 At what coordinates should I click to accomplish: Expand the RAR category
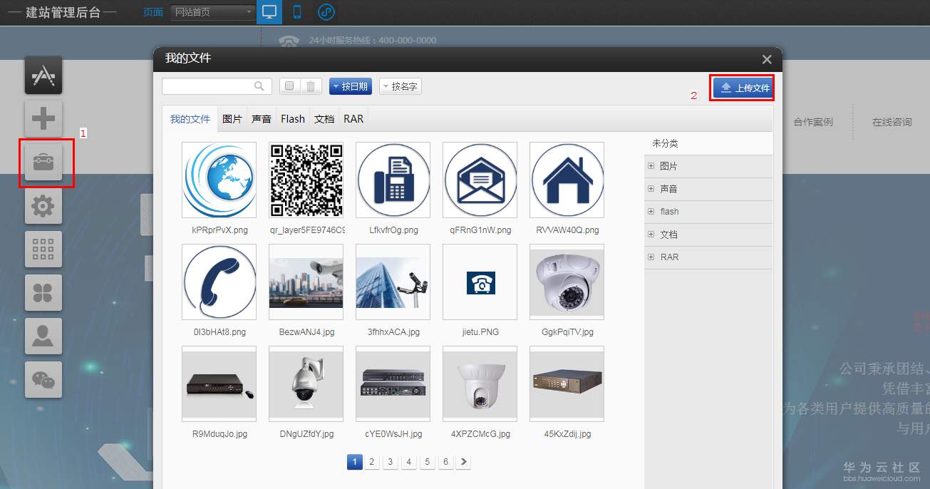pyautogui.click(x=651, y=257)
